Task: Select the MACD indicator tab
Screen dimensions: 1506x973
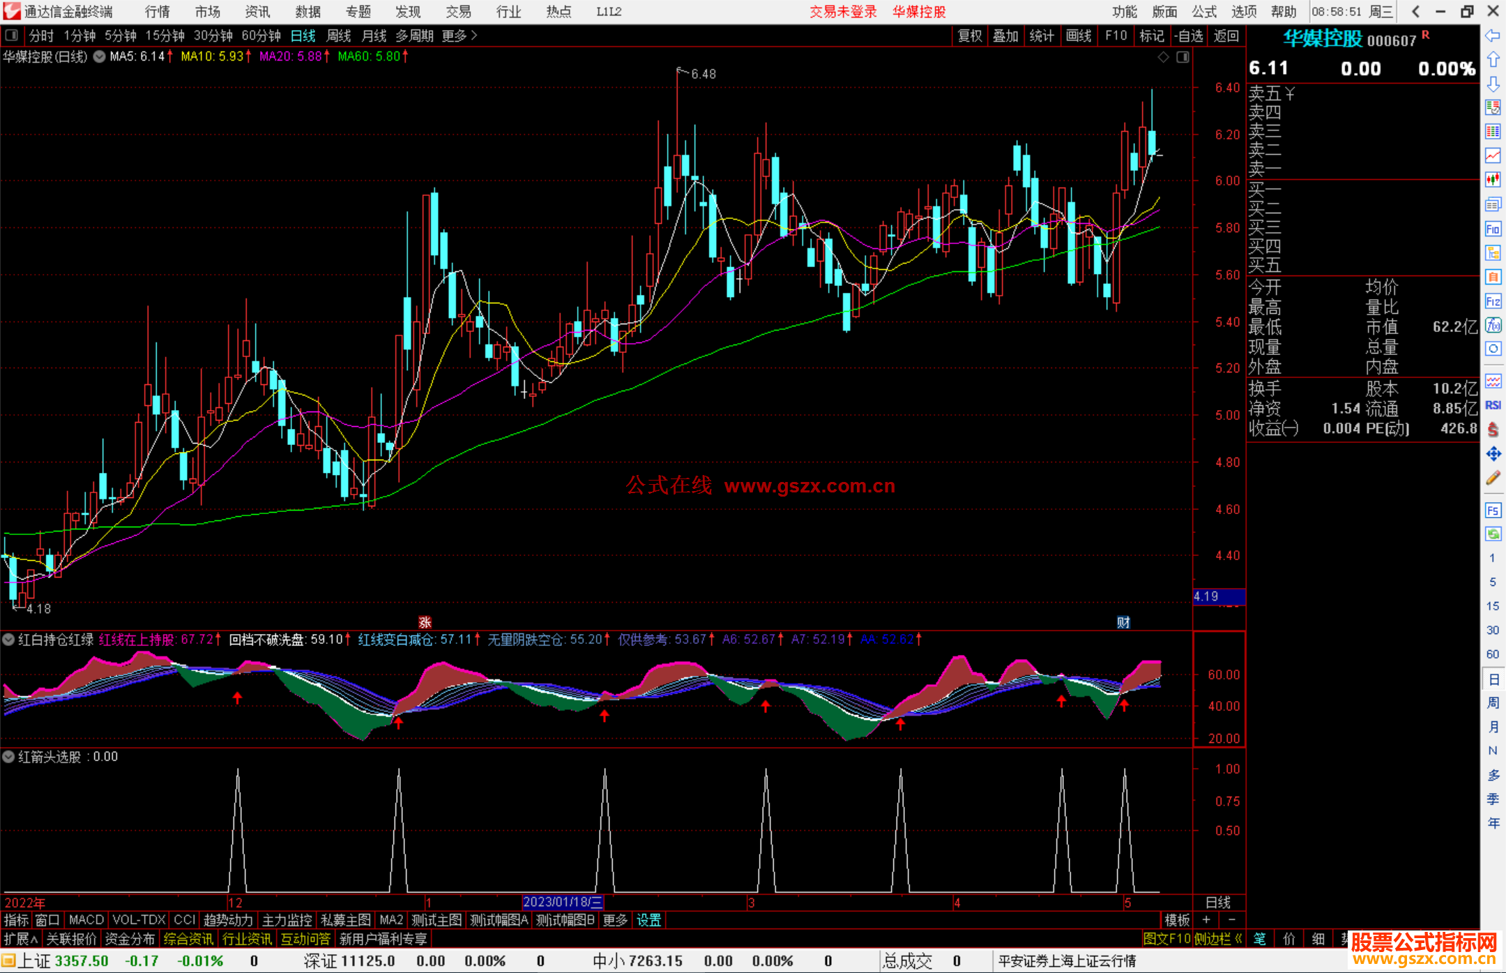Action: pyautogui.click(x=86, y=920)
